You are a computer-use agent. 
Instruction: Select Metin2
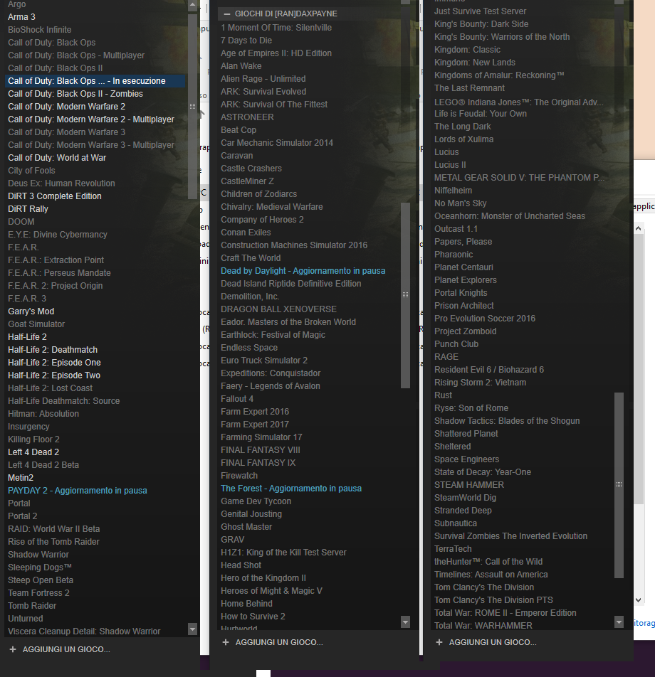(x=21, y=478)
